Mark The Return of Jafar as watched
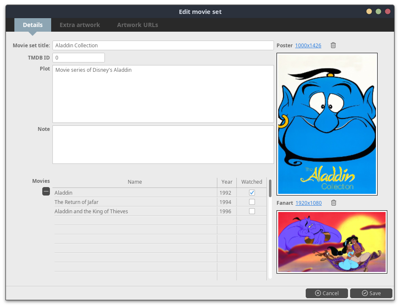Screen dimensions: 400x307 click(x=252, y=202)
